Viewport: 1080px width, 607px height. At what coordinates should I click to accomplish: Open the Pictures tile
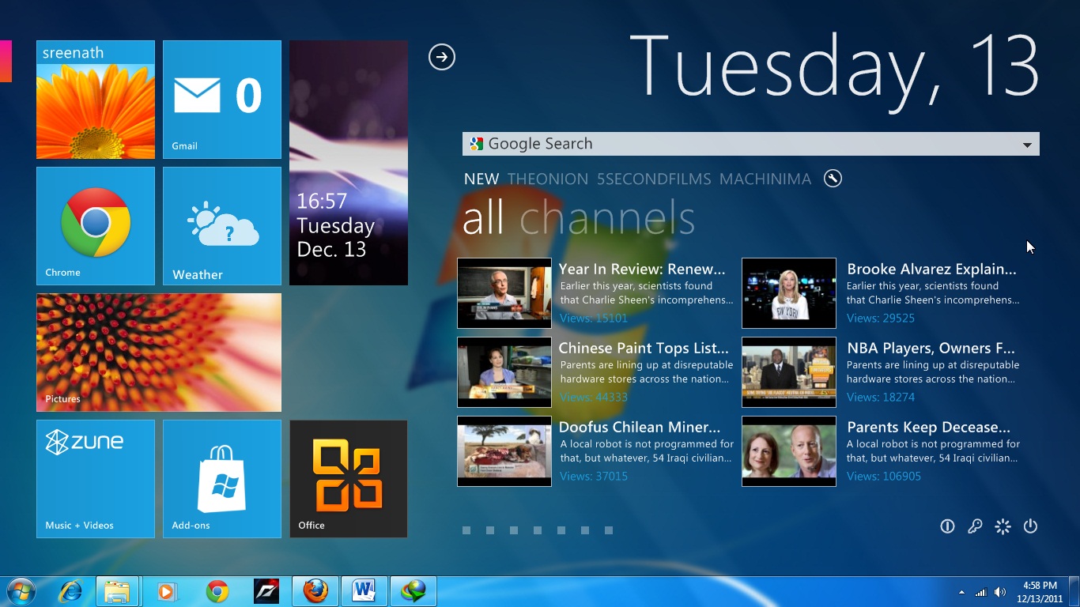(159, 353)
